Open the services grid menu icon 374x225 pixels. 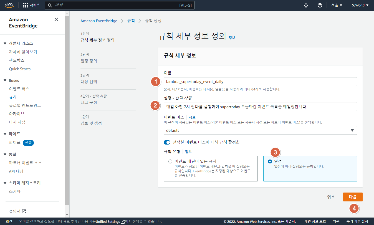(26, 5)
